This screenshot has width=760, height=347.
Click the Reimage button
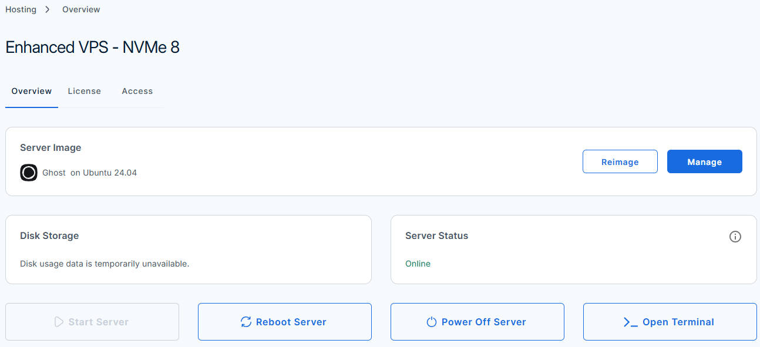point(620,161)
